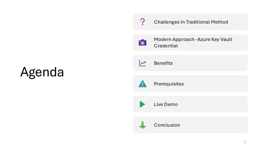Select the Prerequisites label

[x=169, y=84]
